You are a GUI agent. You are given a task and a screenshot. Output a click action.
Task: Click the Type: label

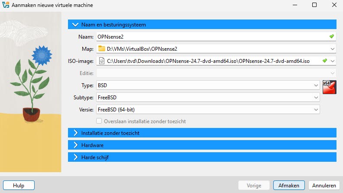[x=87, y=85]
